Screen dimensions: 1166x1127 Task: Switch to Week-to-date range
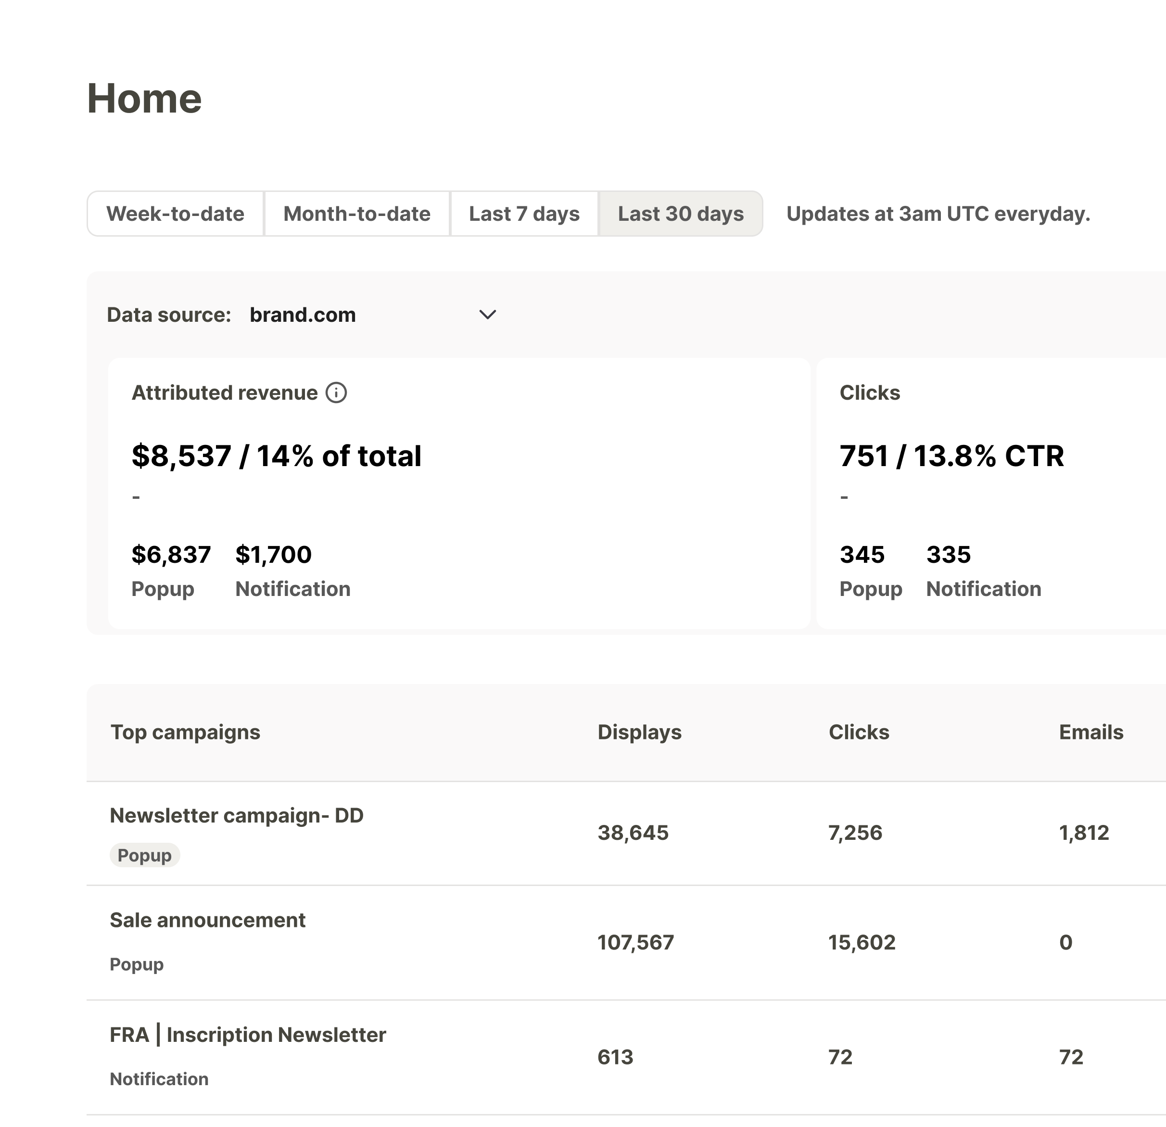176,214
